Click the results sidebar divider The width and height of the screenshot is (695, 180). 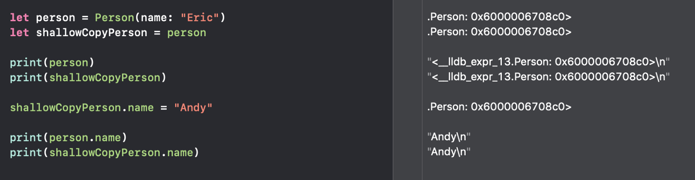click(422, 90)
